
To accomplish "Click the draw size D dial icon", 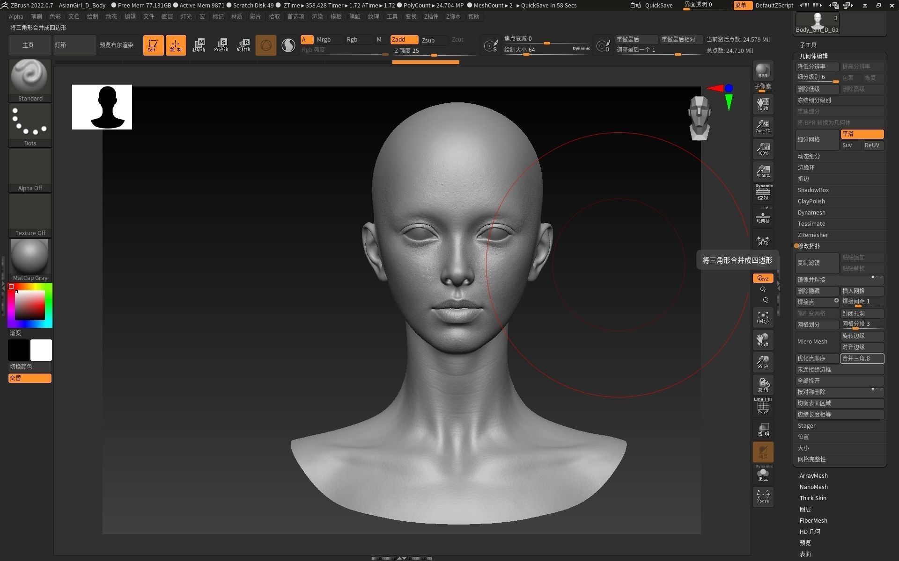I will (603, 46).
